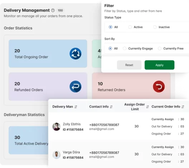Click the Refunded Orders arrow icon
The height and width of the screenshot is (168, 189).
(76, 86)
